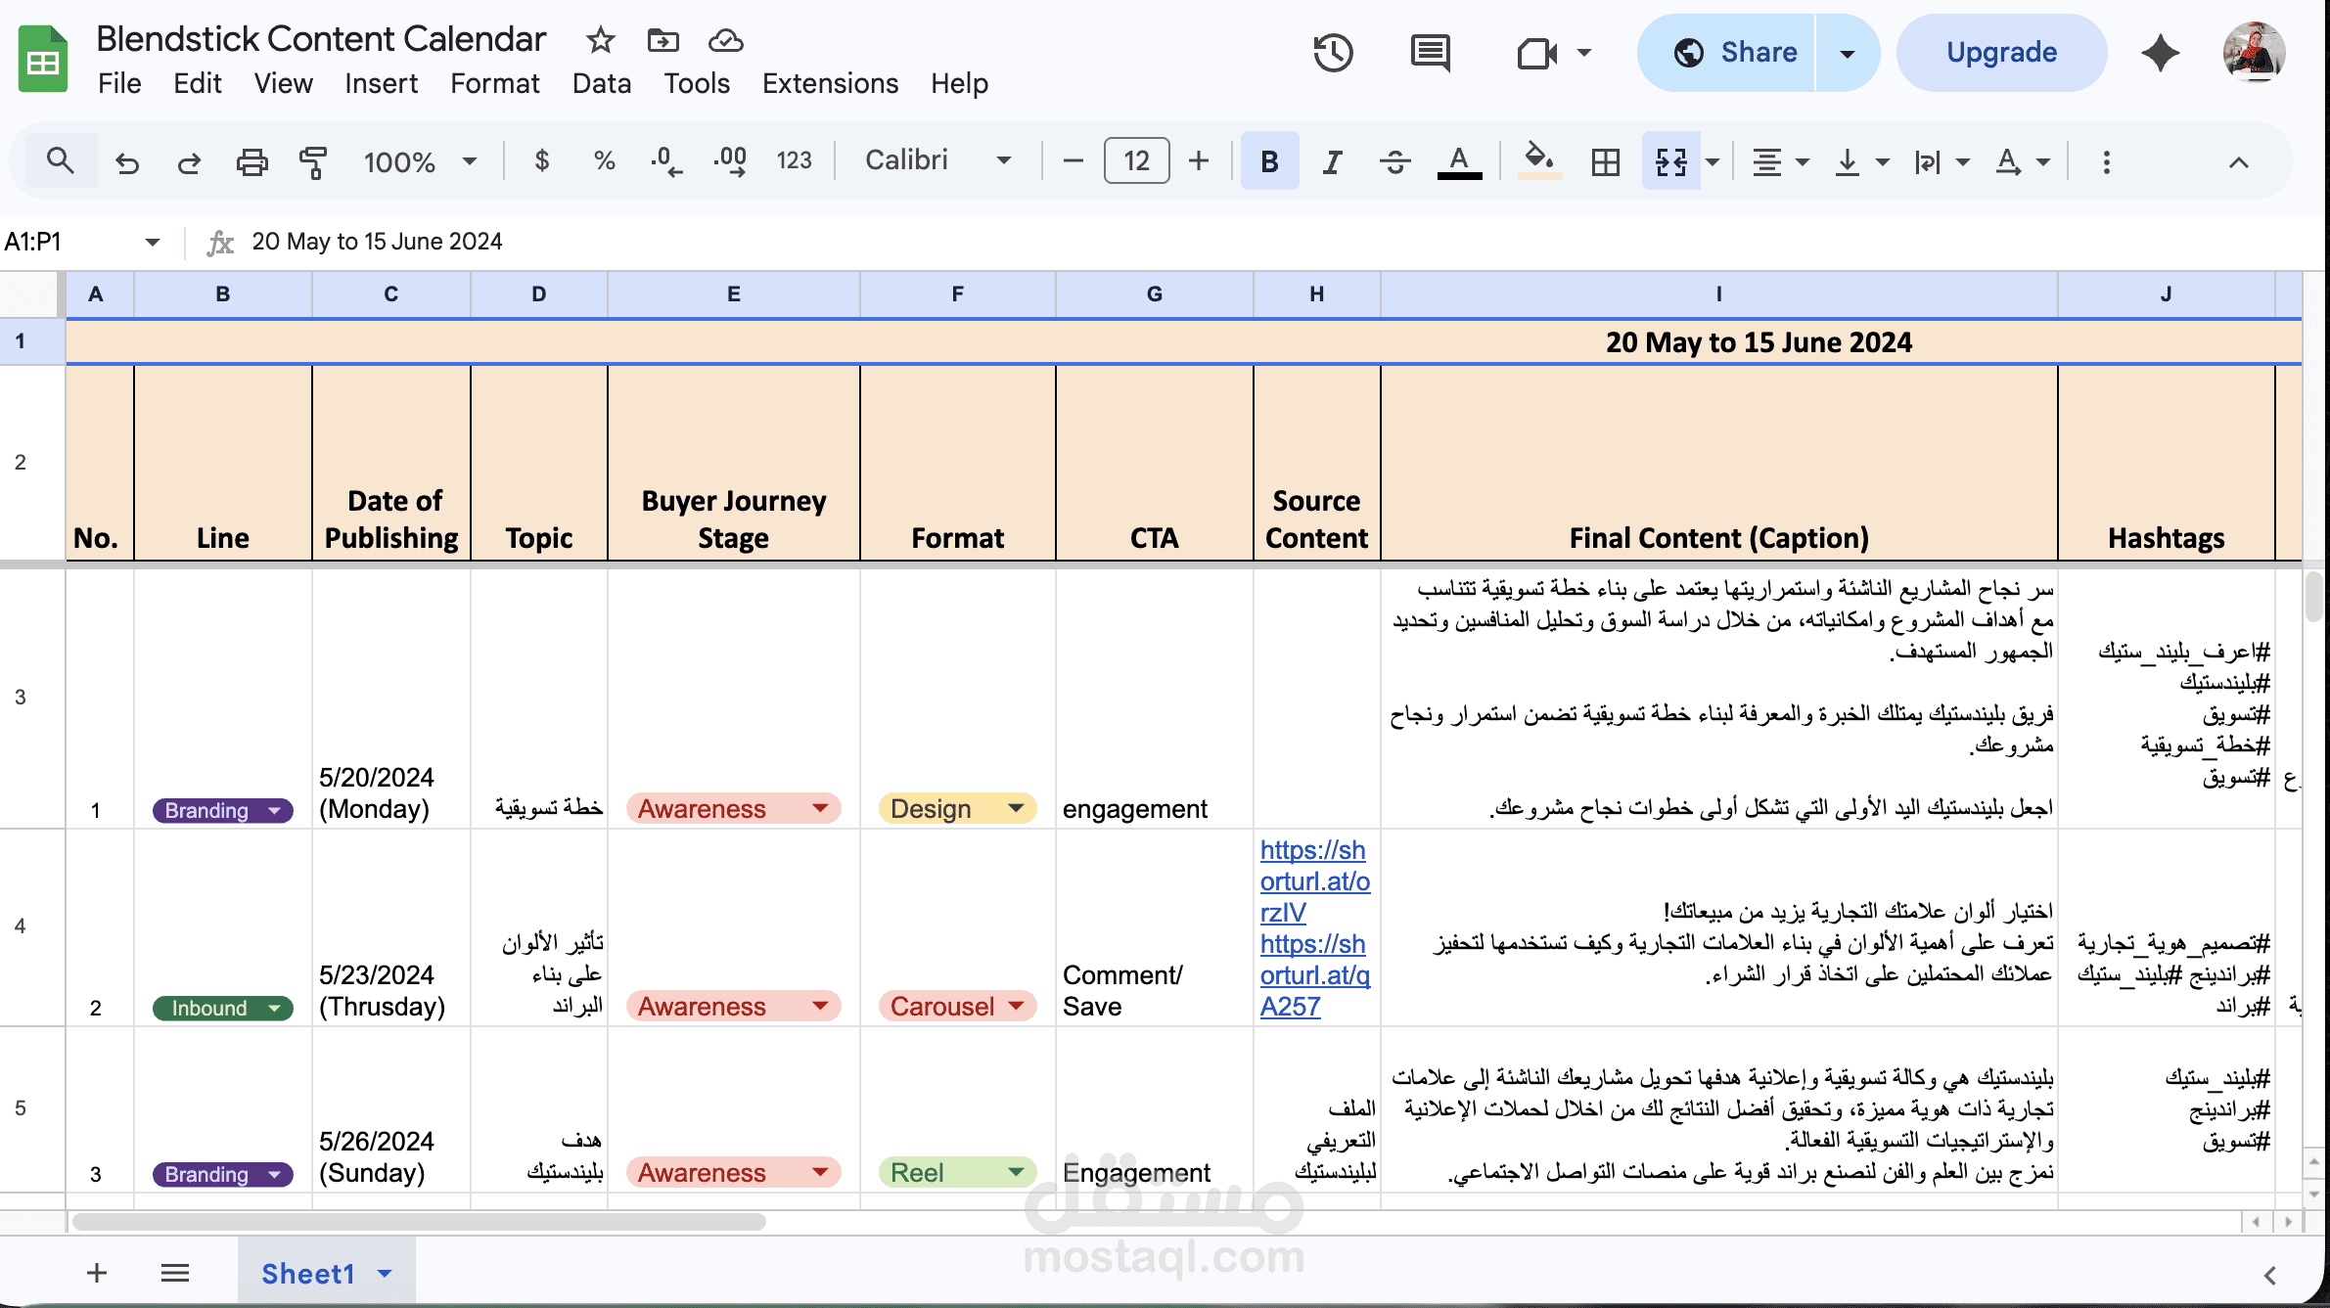This screenshot has width=2330, height=1308.
Task: Open the Insert menu
Action: pyautogui.click(x=382, y=84)
